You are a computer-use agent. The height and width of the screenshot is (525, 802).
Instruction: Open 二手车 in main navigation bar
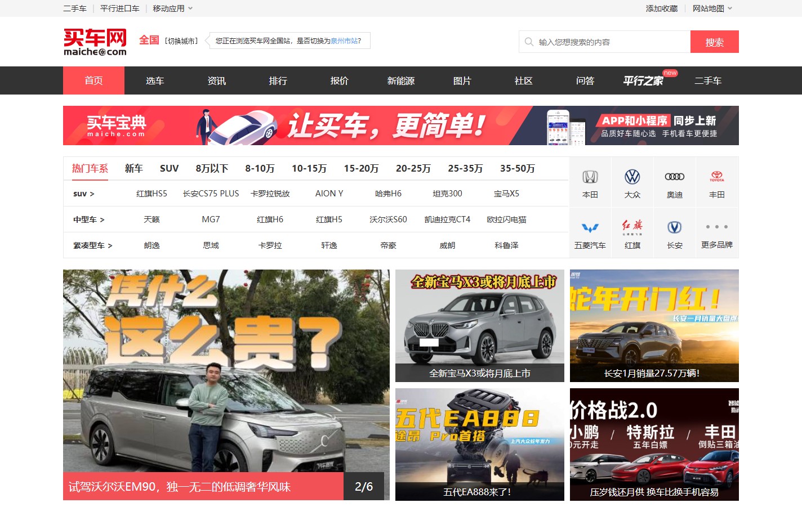[x=708, y=80]
